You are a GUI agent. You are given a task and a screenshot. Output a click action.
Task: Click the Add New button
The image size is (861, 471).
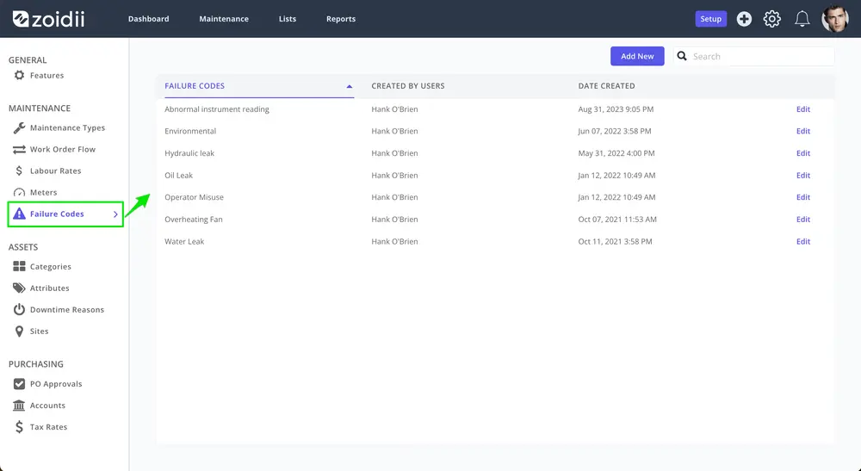pyautogui.click(x=637, y=56)
